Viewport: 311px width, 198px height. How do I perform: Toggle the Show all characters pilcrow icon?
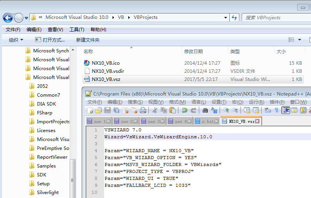(x=276, y=110)
